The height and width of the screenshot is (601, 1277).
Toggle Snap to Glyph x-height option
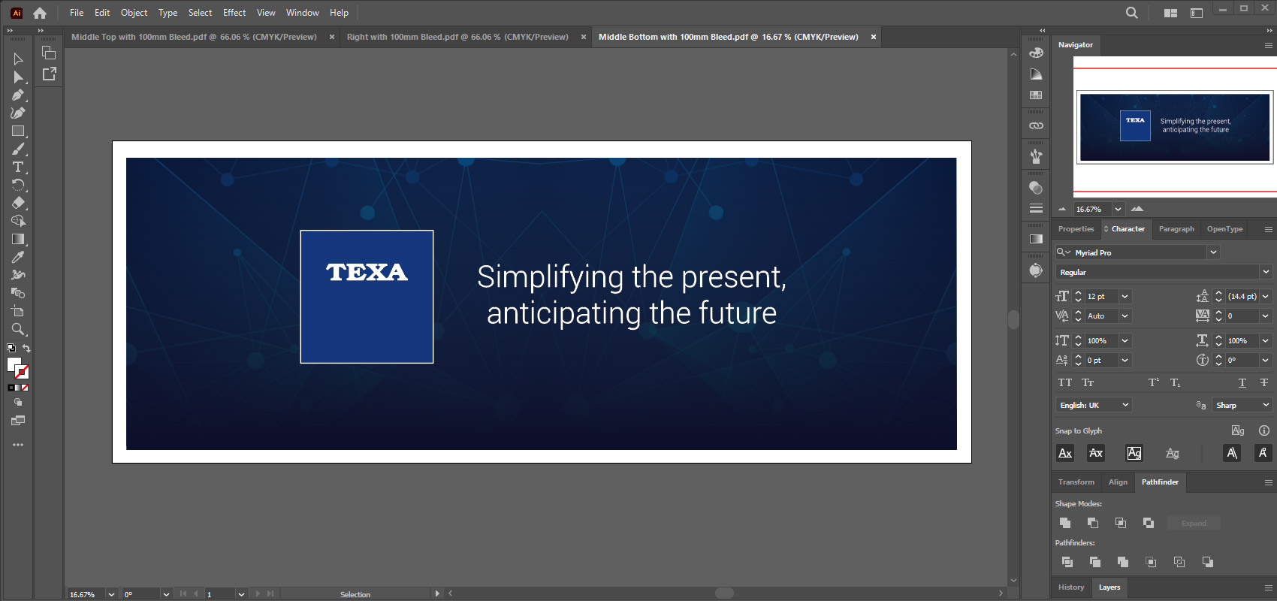[x=1096, y=453]
